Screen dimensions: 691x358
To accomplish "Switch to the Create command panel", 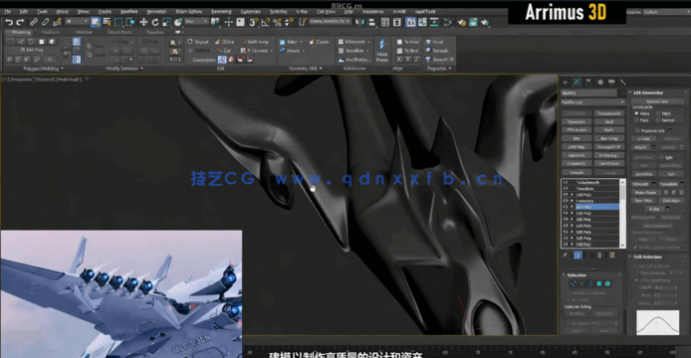I will [x=566, y=82].
